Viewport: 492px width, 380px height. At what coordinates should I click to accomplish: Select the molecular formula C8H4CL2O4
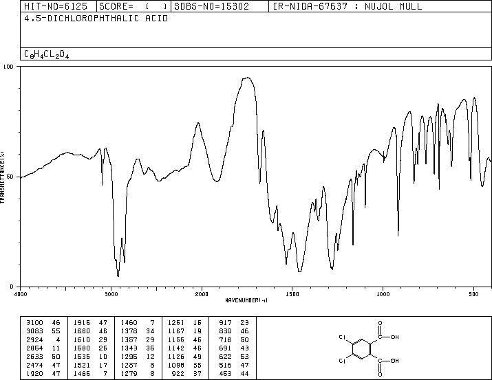[x=46, y=54]
